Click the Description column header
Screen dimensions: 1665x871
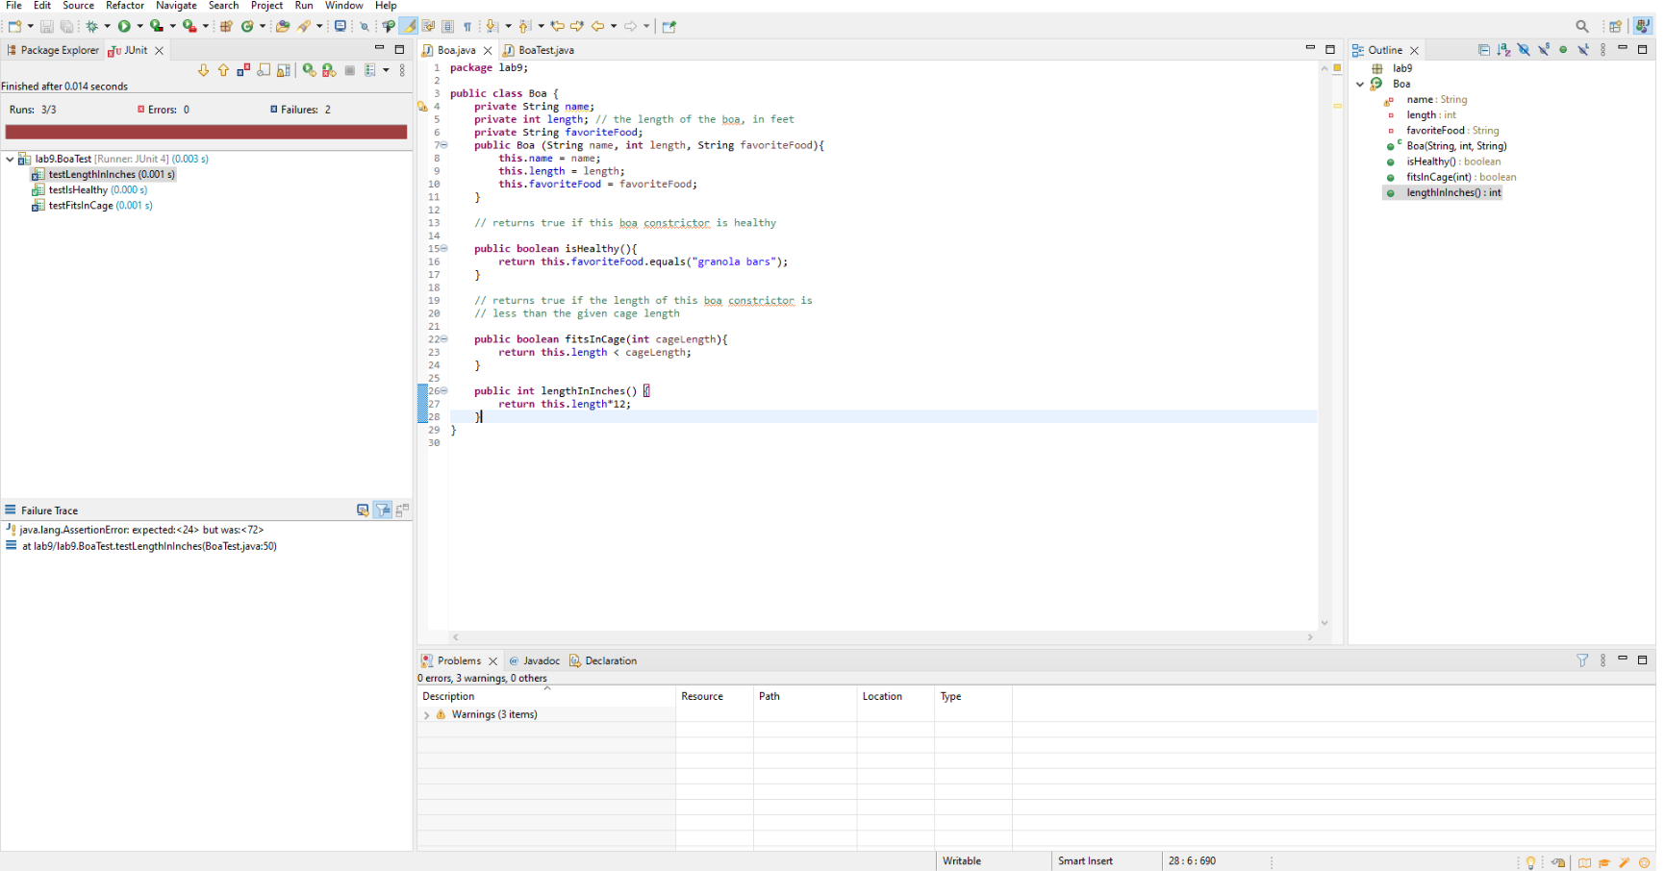click(x=546, y=696)
